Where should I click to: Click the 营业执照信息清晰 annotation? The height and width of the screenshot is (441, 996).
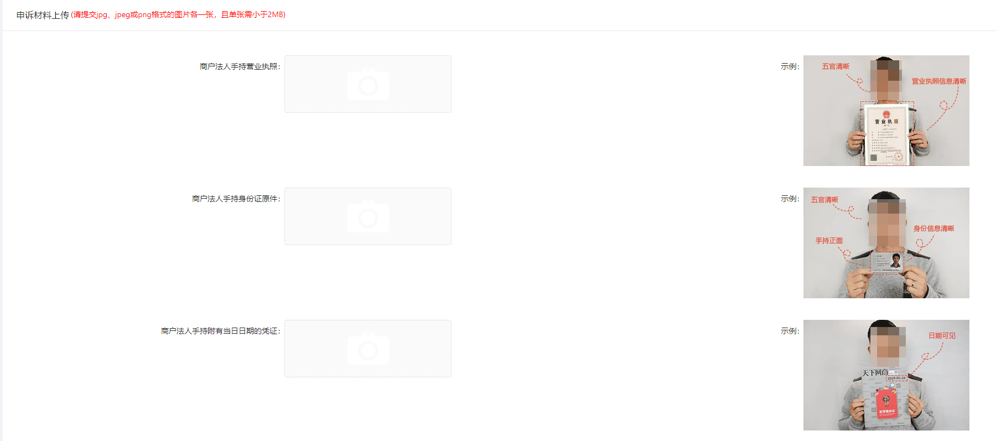tap(939, 81)
